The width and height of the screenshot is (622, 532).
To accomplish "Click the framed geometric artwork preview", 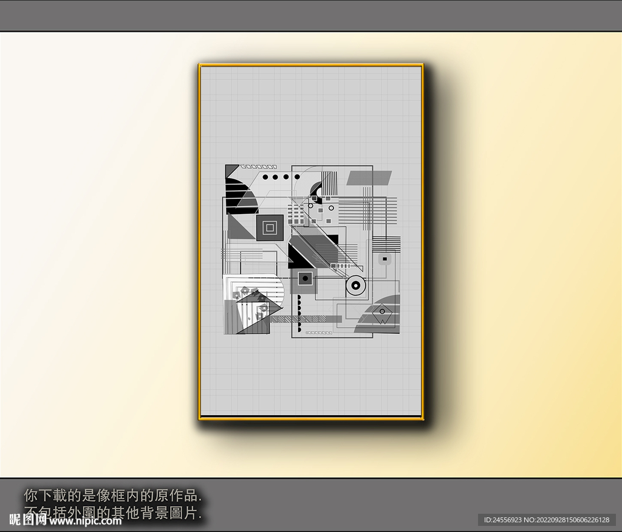I will coord(311,241).
